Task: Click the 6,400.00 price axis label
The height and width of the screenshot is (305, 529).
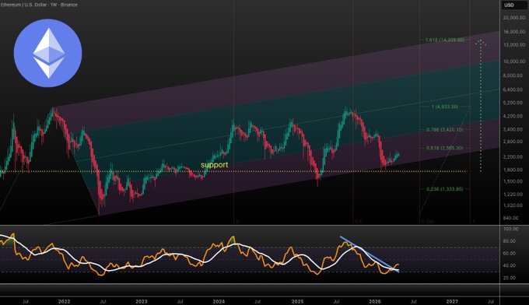Action: pos(513,89)
